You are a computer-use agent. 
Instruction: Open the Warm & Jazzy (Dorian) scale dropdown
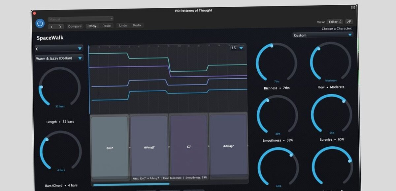59,59
